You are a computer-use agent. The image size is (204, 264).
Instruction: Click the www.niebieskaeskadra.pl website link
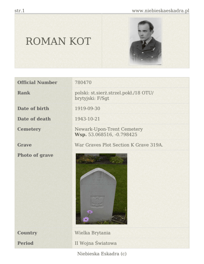click(x=160, y=11)
